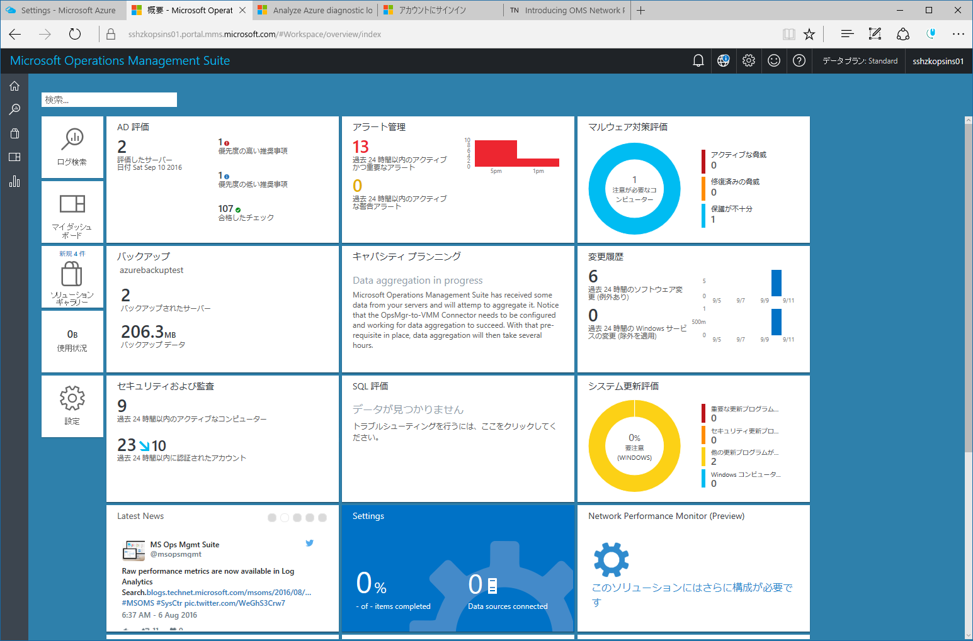The width and height of the screenshot is (973, 641).
Task: Open the notifications bell icon
Action: coord(698,60)
